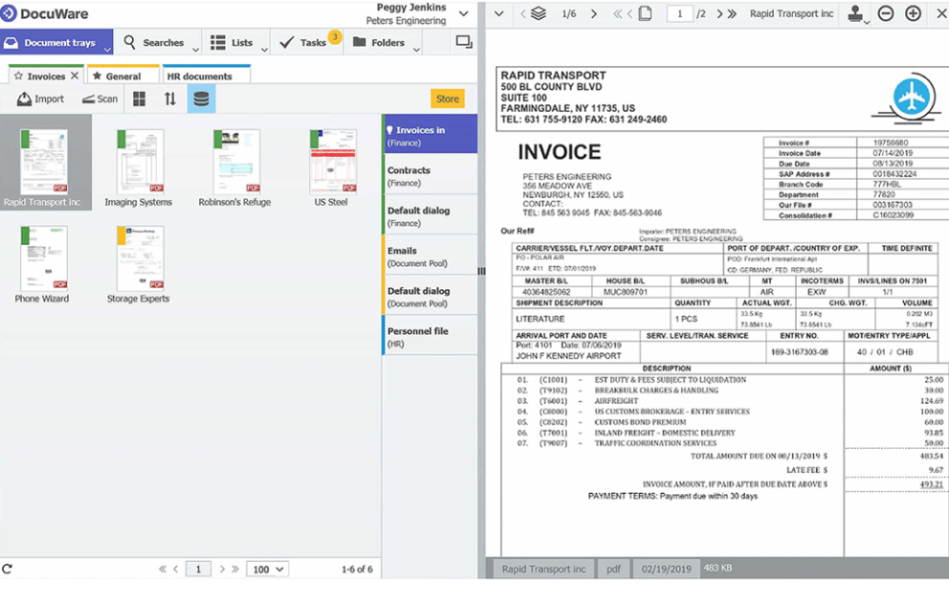Select the Robinson's Refuge document thumbnail
Image resolution: width=949 pixels, height=606 pixels.
(236, 162)
